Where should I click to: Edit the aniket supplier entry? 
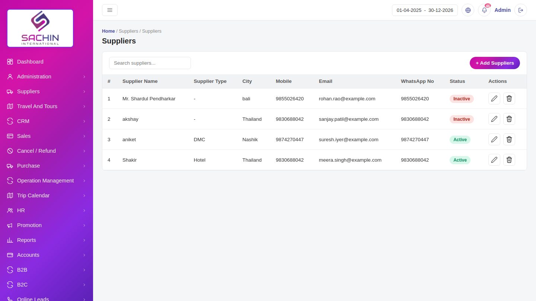click(494, 139)
